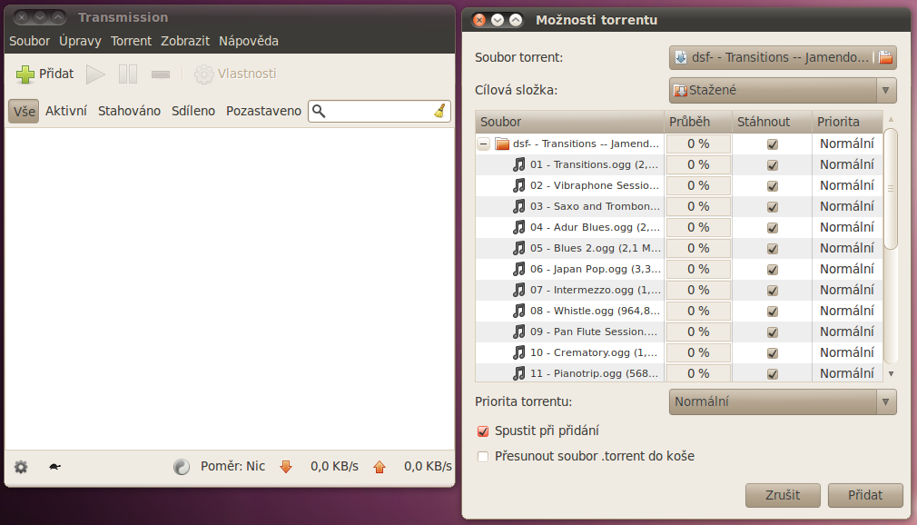The width and height of the screenshot is (917, 525).
Task: Click progress bar of 05 - Blues 2.ogg
Action: 698,248
